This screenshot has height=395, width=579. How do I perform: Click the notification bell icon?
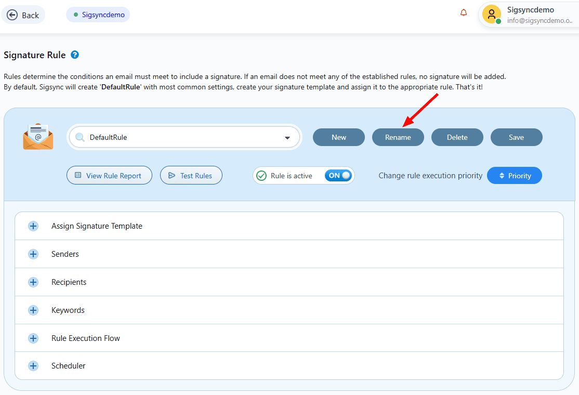pos(464,13)
